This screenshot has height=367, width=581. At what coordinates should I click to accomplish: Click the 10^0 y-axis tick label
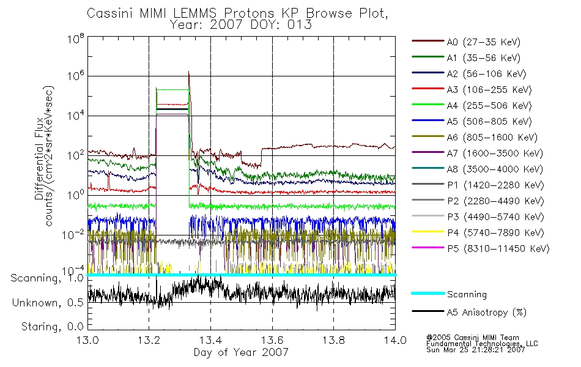[x=75, y=195]
